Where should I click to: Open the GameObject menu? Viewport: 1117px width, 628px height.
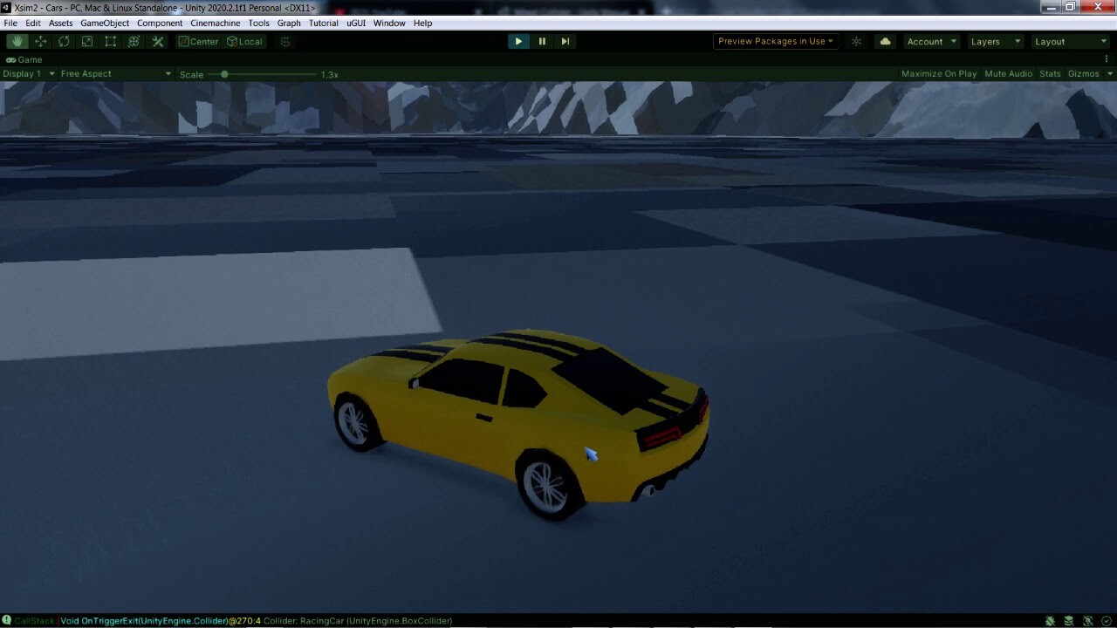(105, 23)
